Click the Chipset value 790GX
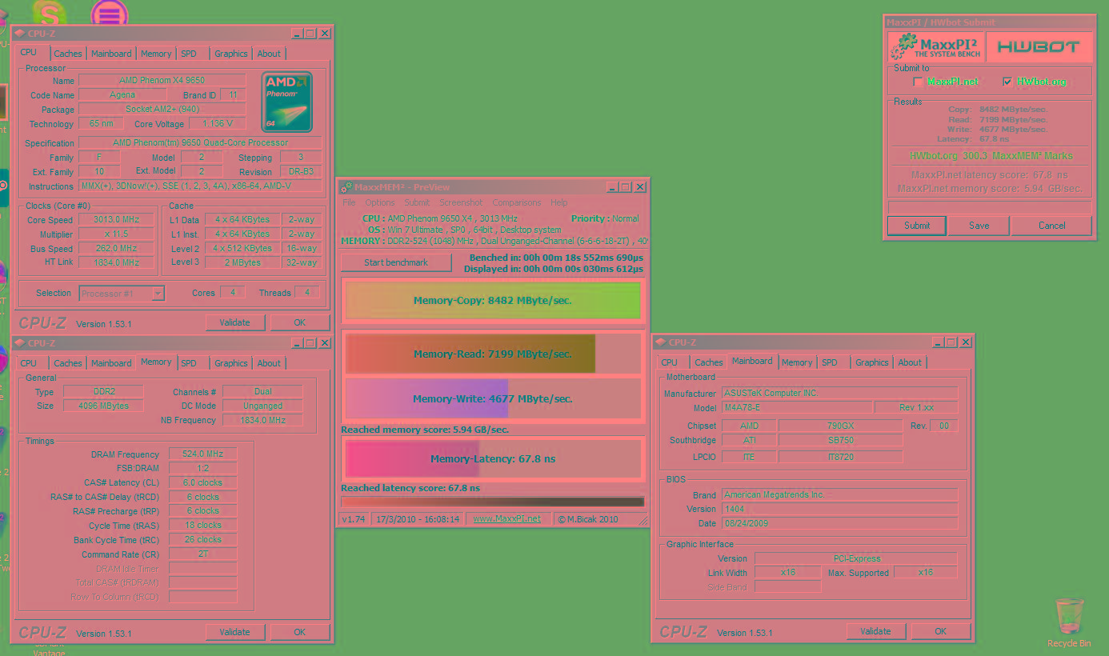This screenshot has width=1109, height=656. (840, 426)
